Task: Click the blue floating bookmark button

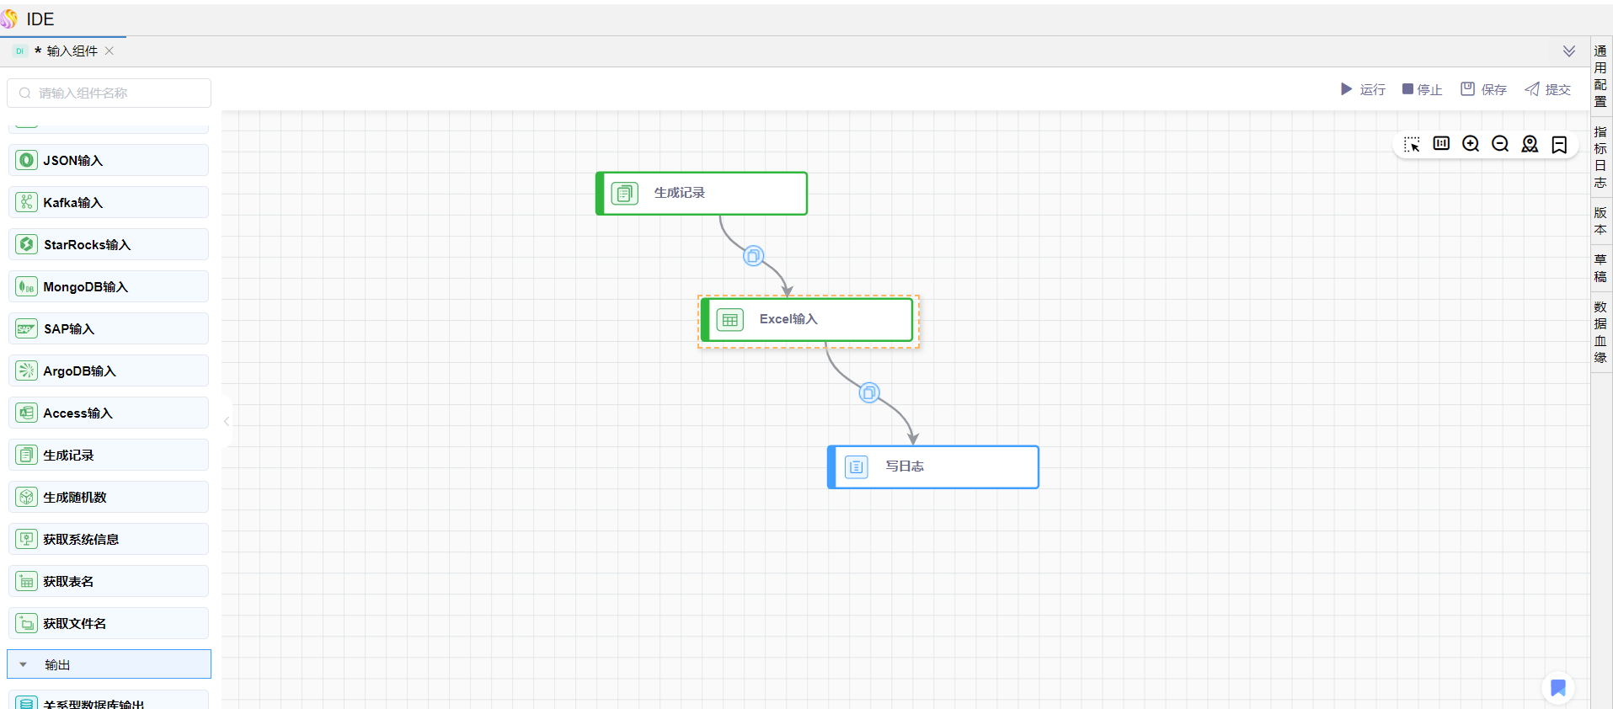Action: point(1557,688)
